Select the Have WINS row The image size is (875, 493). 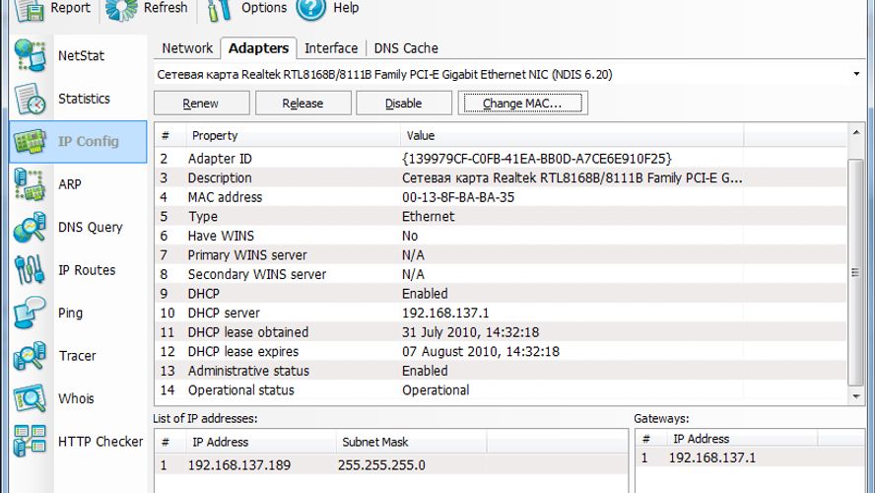(501, 236)
